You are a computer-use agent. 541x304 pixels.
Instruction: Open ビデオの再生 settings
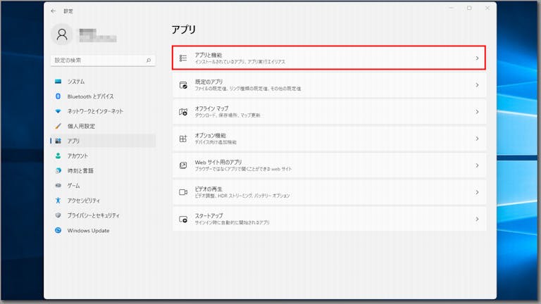point(329,192)
